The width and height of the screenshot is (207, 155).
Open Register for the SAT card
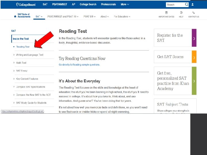[x=175, y=38]
